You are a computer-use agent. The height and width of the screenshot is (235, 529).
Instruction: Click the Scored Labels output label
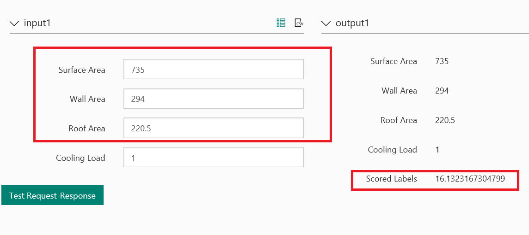(x=391, y=179)
